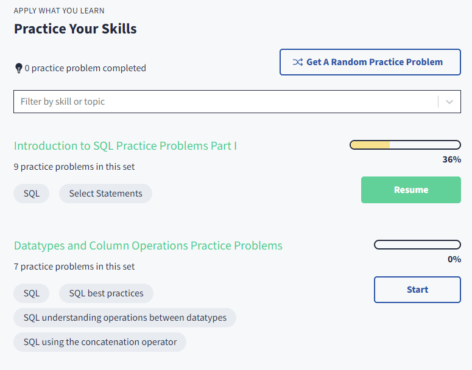Choose the SQL best practices tag
The image size is (472, 370).
pos(106,293)
